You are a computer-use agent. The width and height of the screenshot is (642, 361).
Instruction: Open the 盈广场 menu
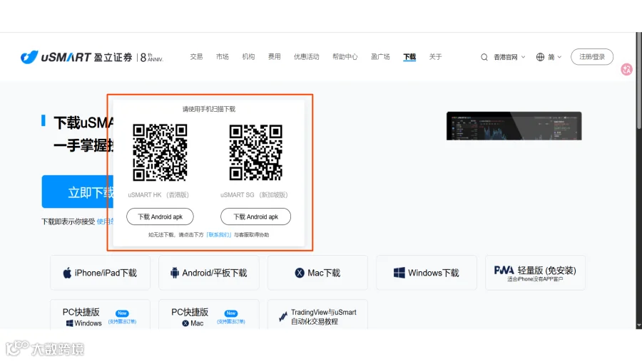pos(380,57)
